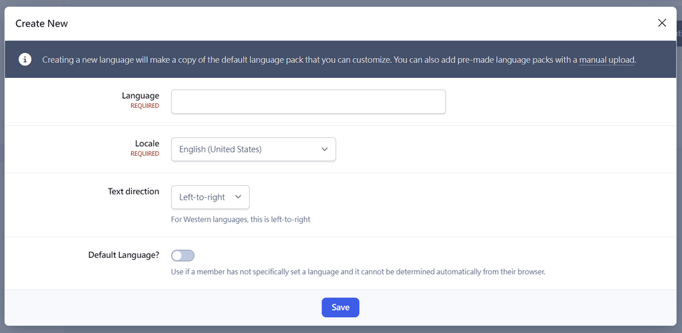Save the new language

point(340,307)
